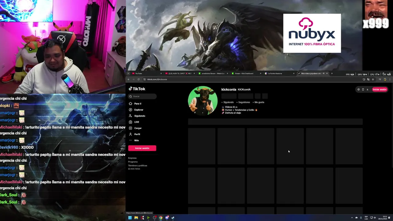Click the red Iniciar sesión sidebar button
This screenshot has width=393, height=221.
(x=142, y=148)
